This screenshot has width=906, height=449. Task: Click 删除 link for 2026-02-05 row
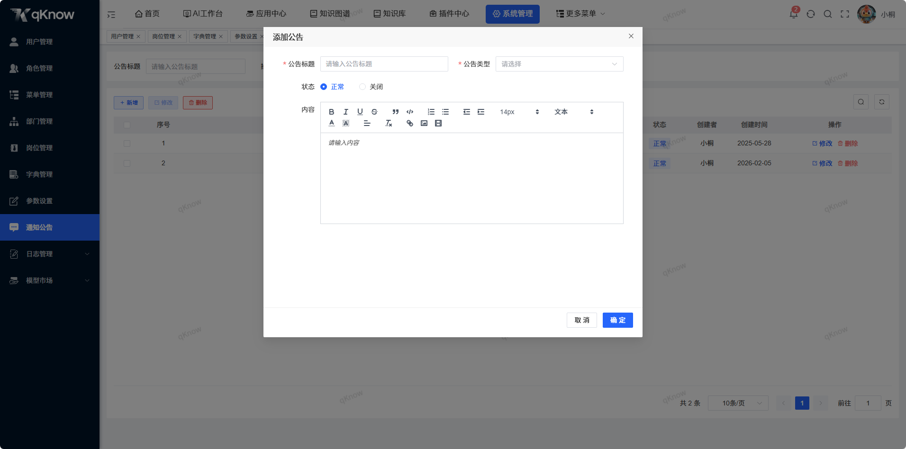point(848,163)
